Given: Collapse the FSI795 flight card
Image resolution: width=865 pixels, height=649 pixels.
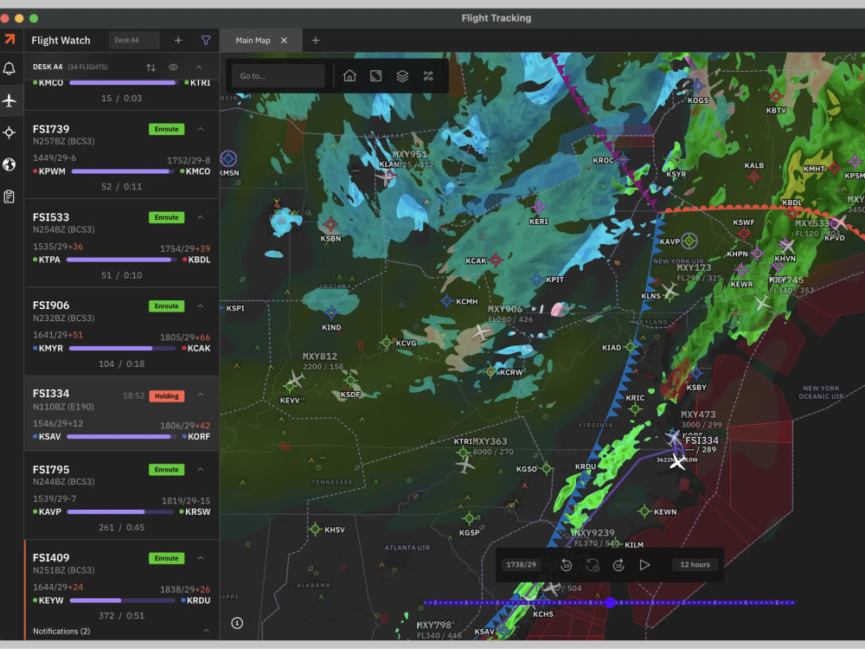Looking at the screenshot, I should tap(201, 470).
